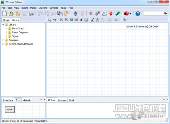Switch to the Output tab
170x124 pixels.
click(x=52, y=100)
